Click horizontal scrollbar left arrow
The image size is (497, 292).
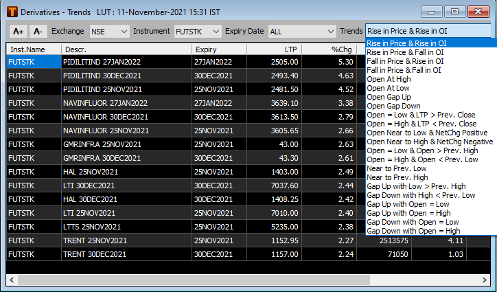[12, 280]
